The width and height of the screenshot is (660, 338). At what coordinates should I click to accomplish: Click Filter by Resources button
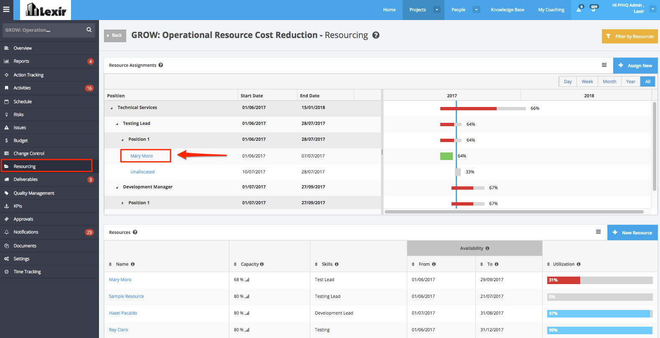[630, 36]
